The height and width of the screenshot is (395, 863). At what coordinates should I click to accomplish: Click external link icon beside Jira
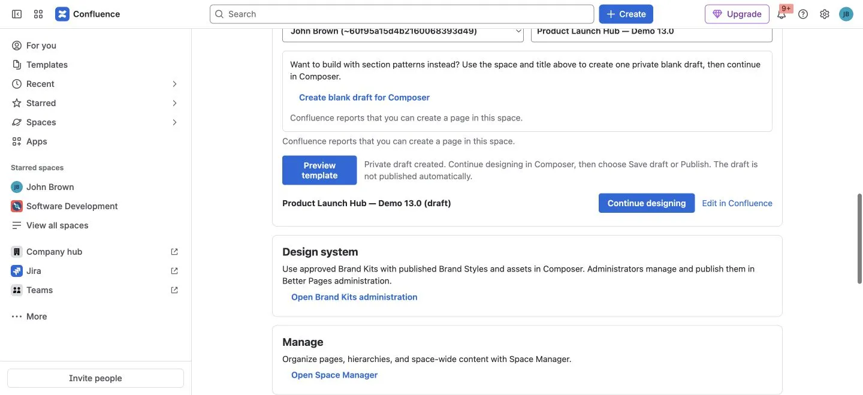point(174,271)
